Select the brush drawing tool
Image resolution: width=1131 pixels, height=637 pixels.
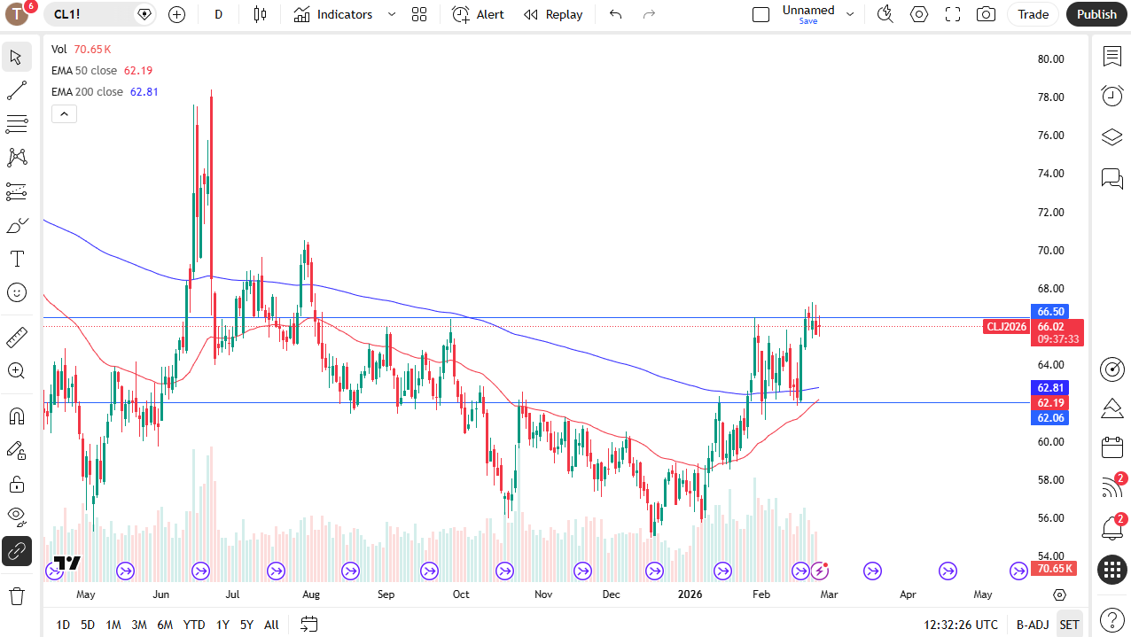point(16,225)
